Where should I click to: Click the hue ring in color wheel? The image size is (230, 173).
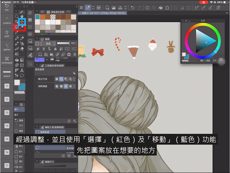click(x=203, y=25)
